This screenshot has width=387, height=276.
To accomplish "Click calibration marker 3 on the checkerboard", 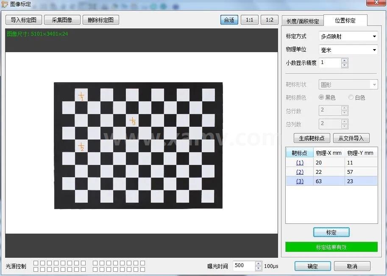I will (x=133, y=121).
